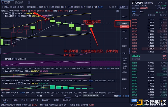Viewport: 168px width, 107px height.
Task: Select the 画线 drawing tool
Action: coord(20,7)
